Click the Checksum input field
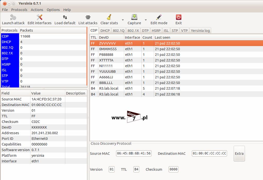 click(x=174, y=169)
